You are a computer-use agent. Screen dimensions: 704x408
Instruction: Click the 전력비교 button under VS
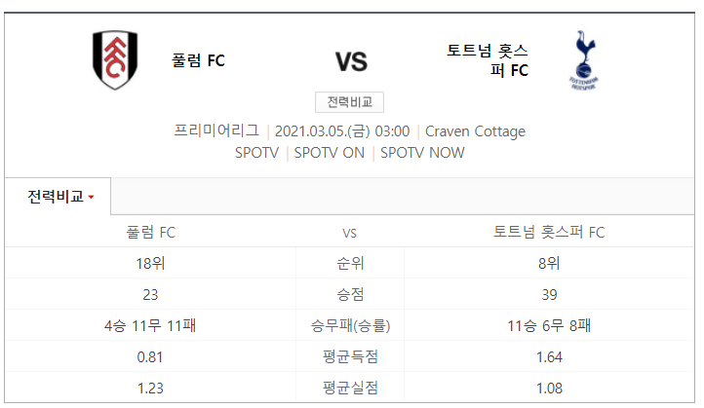click(x=349, y=102)
